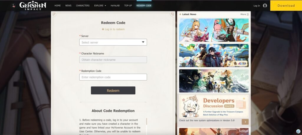
Task: Select the REDEEM CODE tab
Action: pyautogui.click(x=144, y=6)
